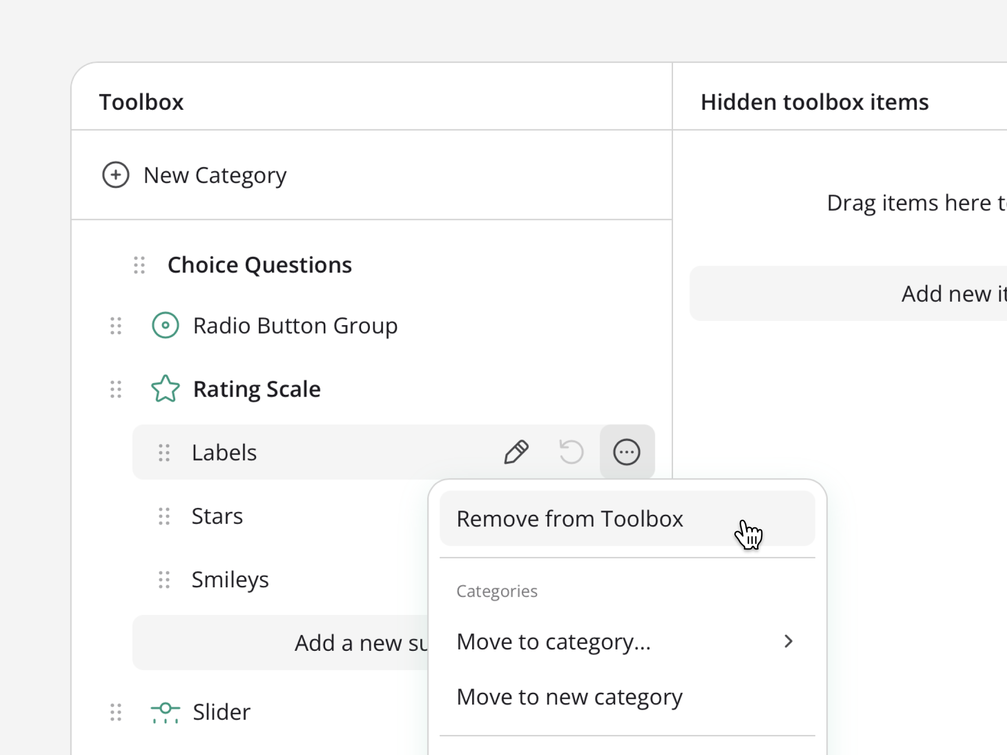
Task: Select the Labels subitem
Action: coord(224,452)
